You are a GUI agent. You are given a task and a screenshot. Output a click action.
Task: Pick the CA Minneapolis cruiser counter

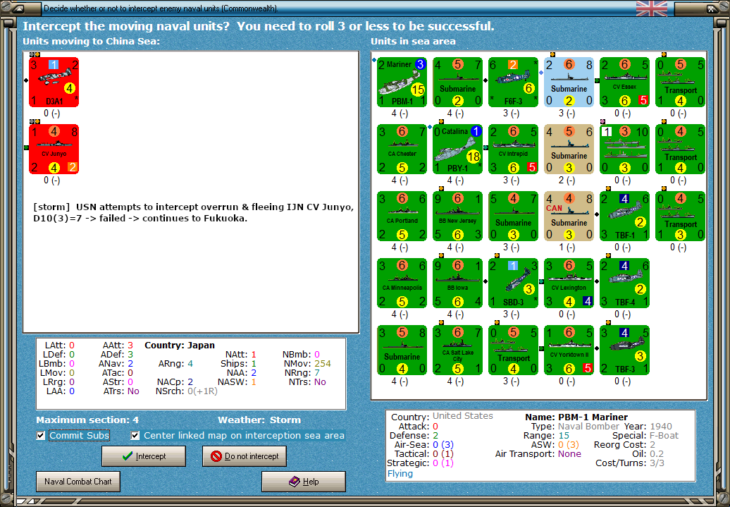[x=402, y=283]
